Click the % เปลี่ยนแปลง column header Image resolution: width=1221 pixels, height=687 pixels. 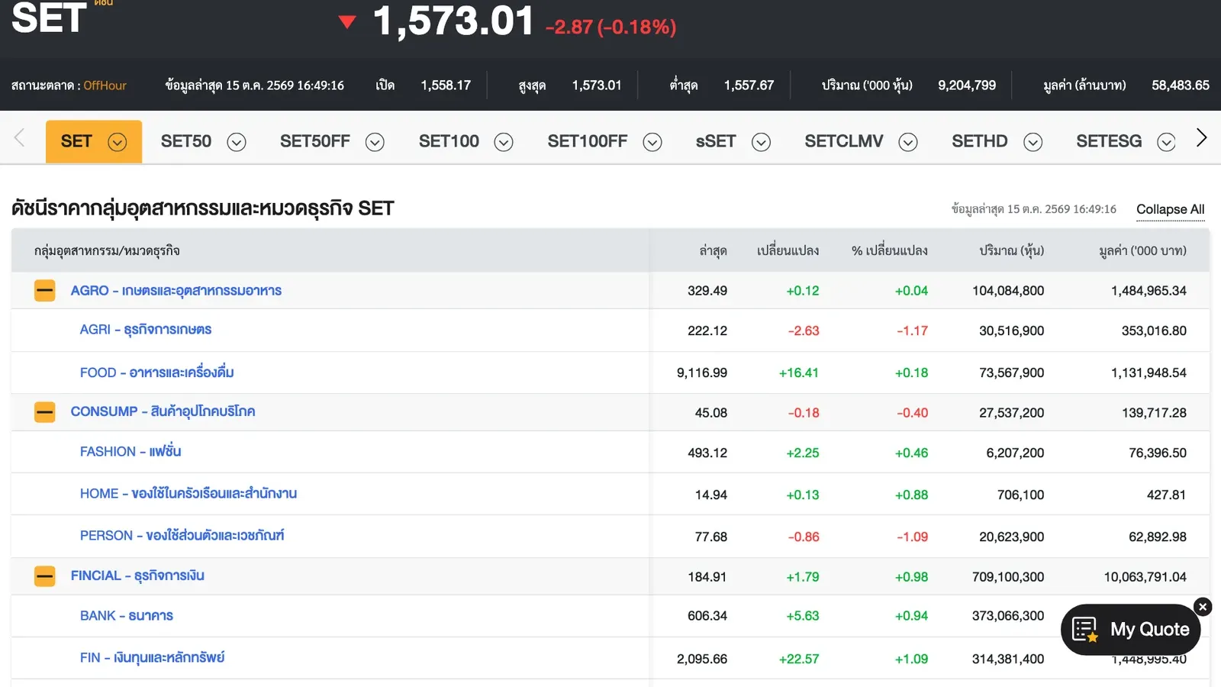click(x=890, y=250)
